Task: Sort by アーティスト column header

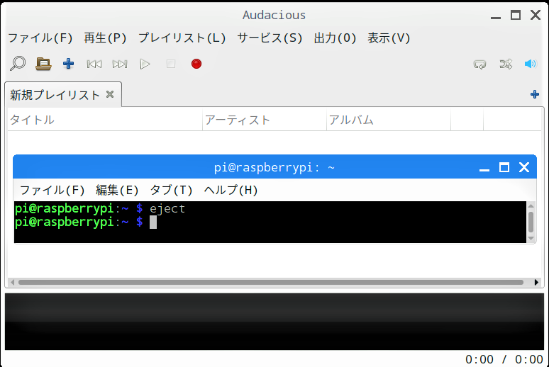Action: tap(265, 120)
